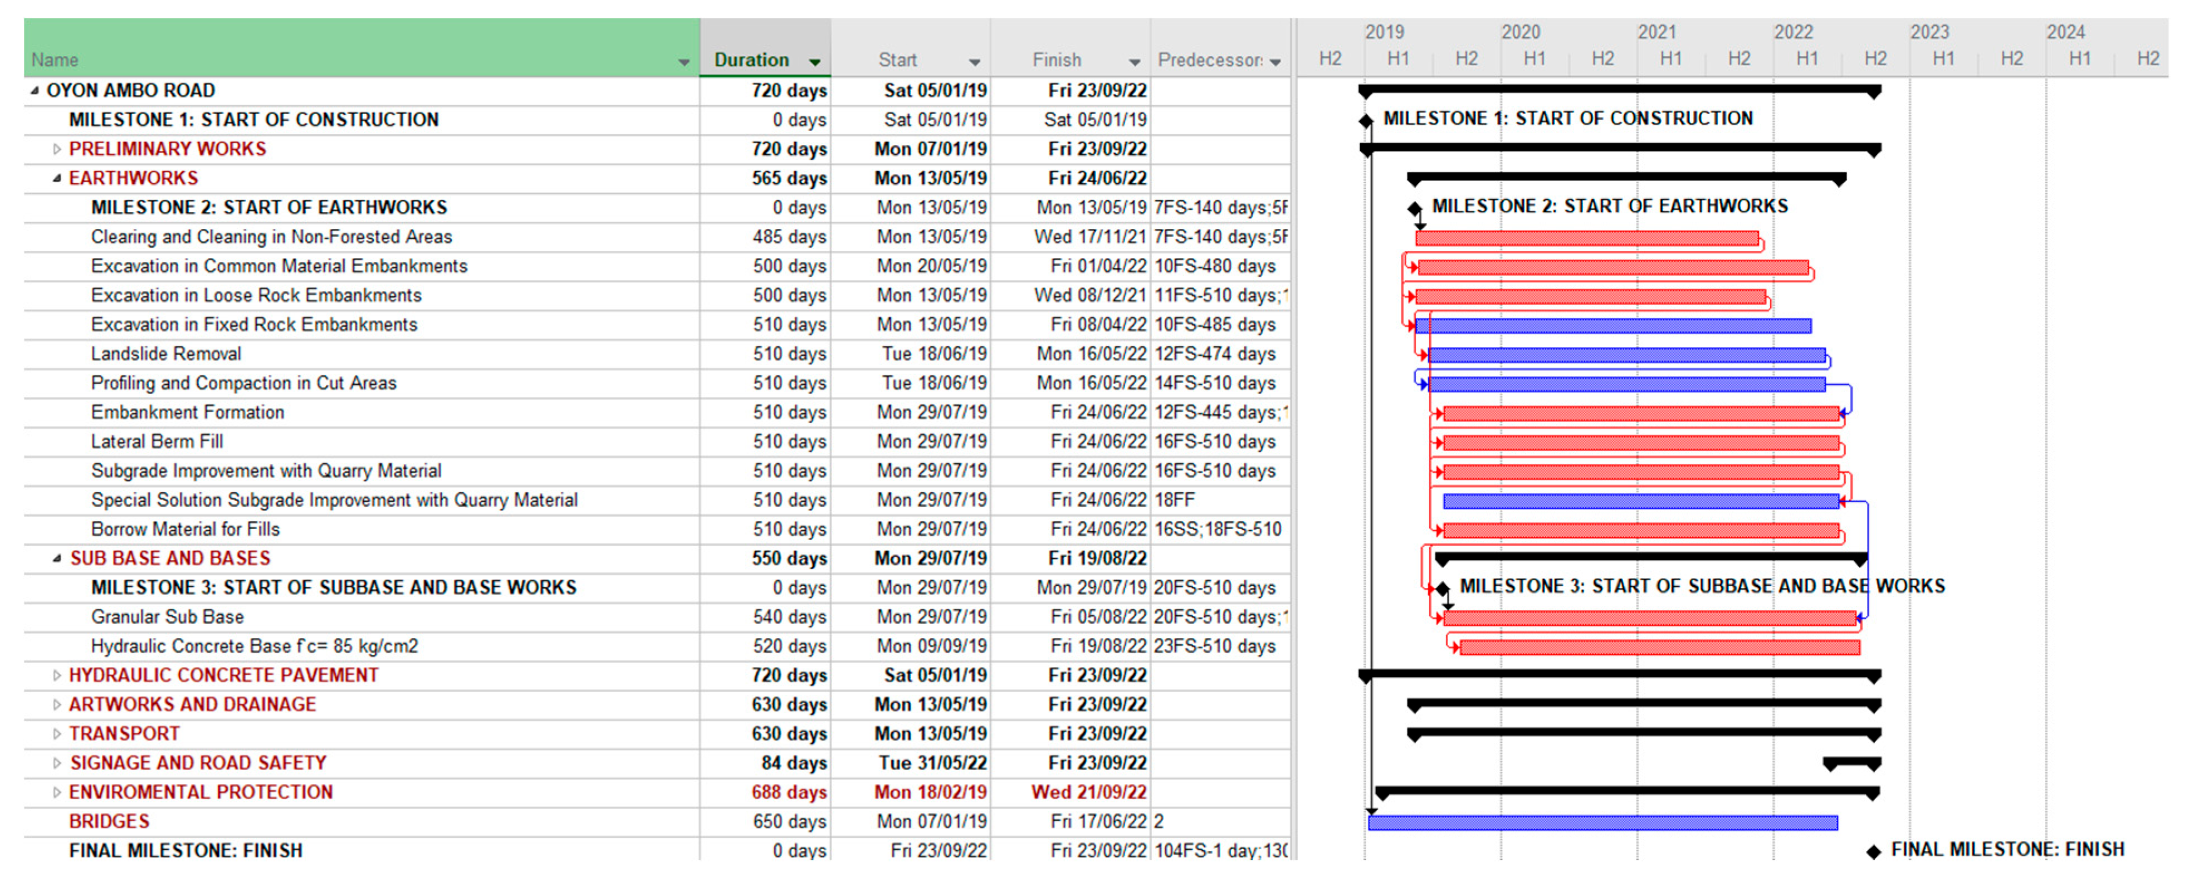Image resolution: width=2194 pixels, height=887 pixels.
Task: Click the Milestone 1 diamond marker in Gantt chart
Action: [1366, 121]
